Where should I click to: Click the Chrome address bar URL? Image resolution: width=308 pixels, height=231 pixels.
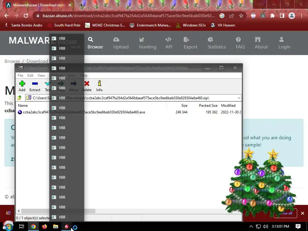point(129,16)
